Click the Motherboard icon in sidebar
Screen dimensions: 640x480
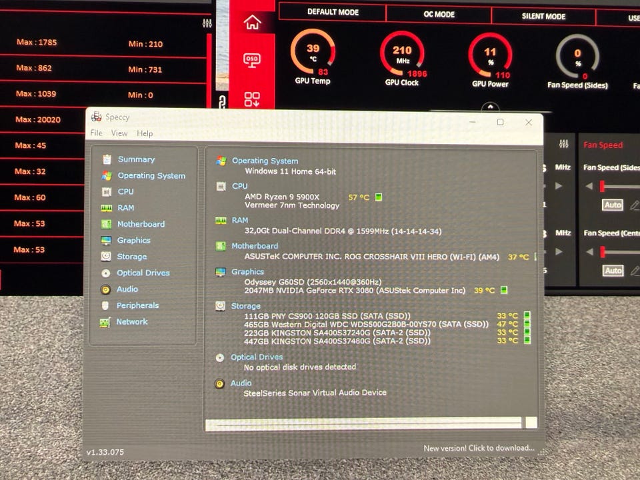(x=106, y=224)
